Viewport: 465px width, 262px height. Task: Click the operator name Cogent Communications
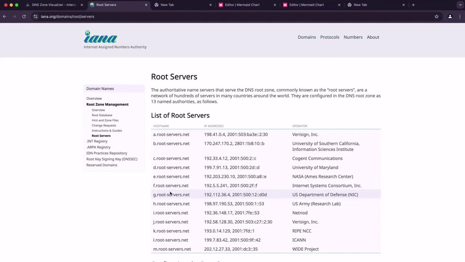point(318,159)
